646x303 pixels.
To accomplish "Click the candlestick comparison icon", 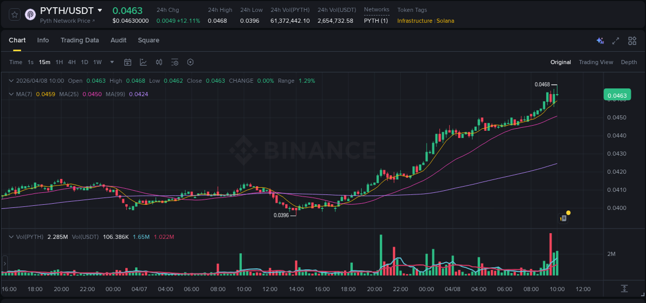I will (x=159, y=62).
